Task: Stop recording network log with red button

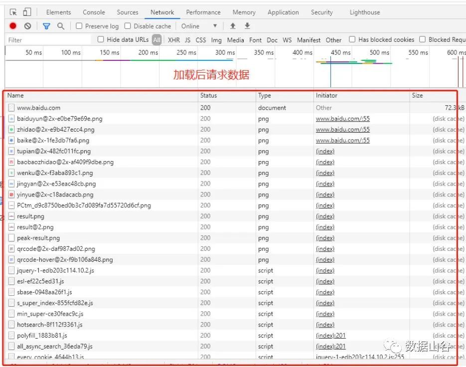Action: point(13,26)
